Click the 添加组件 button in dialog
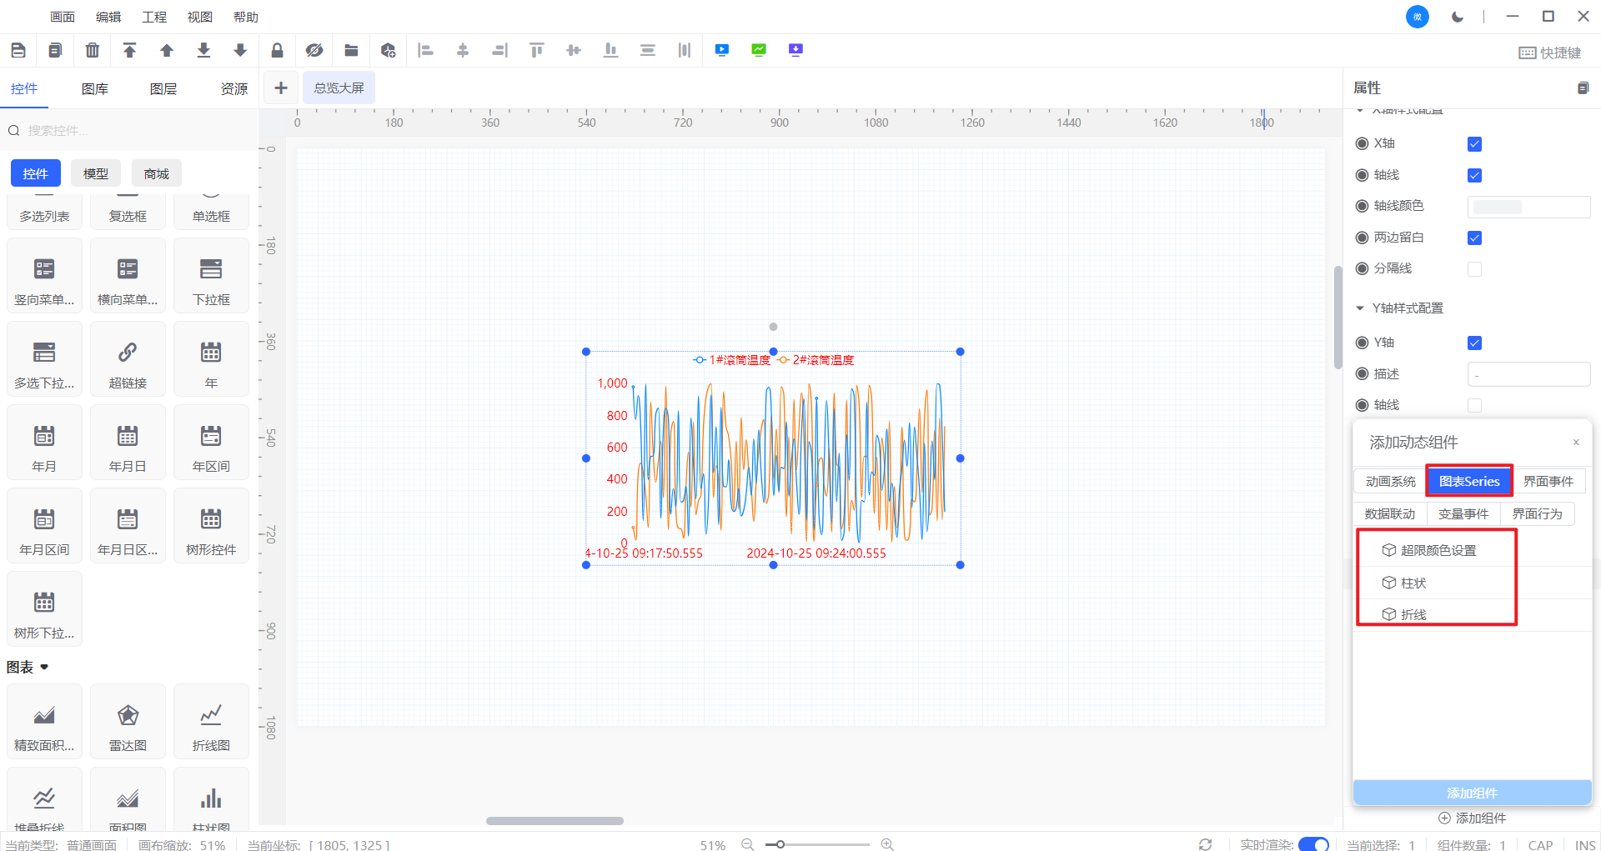The width and height of the screenshot is (1601, 851). [x=1472, y=793]
